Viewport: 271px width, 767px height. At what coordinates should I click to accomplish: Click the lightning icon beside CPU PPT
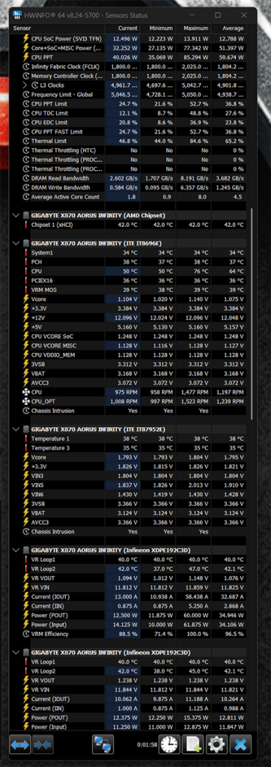click(x=26, y=57)
